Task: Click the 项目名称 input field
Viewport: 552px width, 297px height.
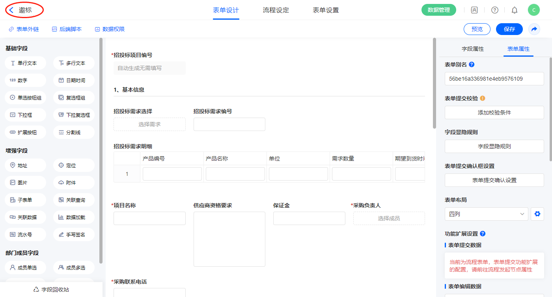Action: (149, 218)
